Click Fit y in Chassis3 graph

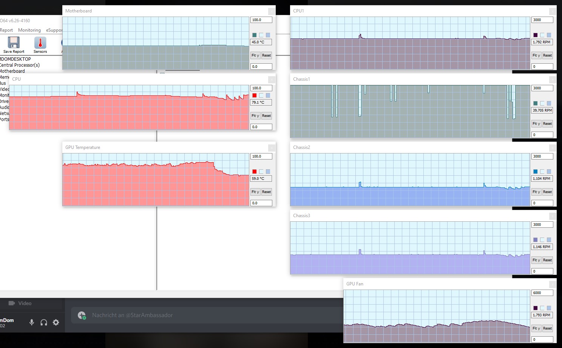[536, 260]
